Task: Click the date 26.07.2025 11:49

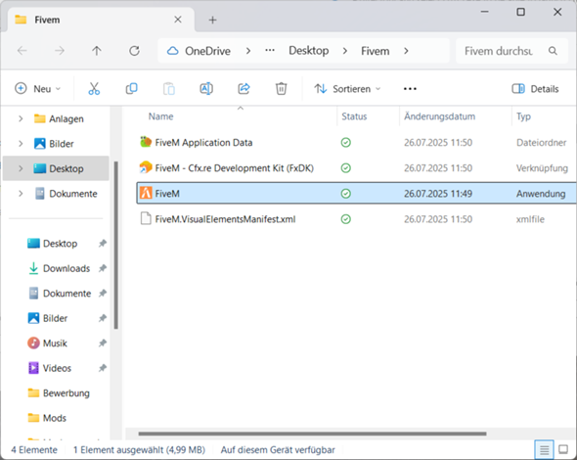Action: [438, 194]
